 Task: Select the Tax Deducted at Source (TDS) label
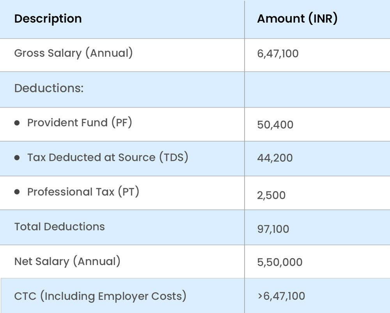point(108,157)
